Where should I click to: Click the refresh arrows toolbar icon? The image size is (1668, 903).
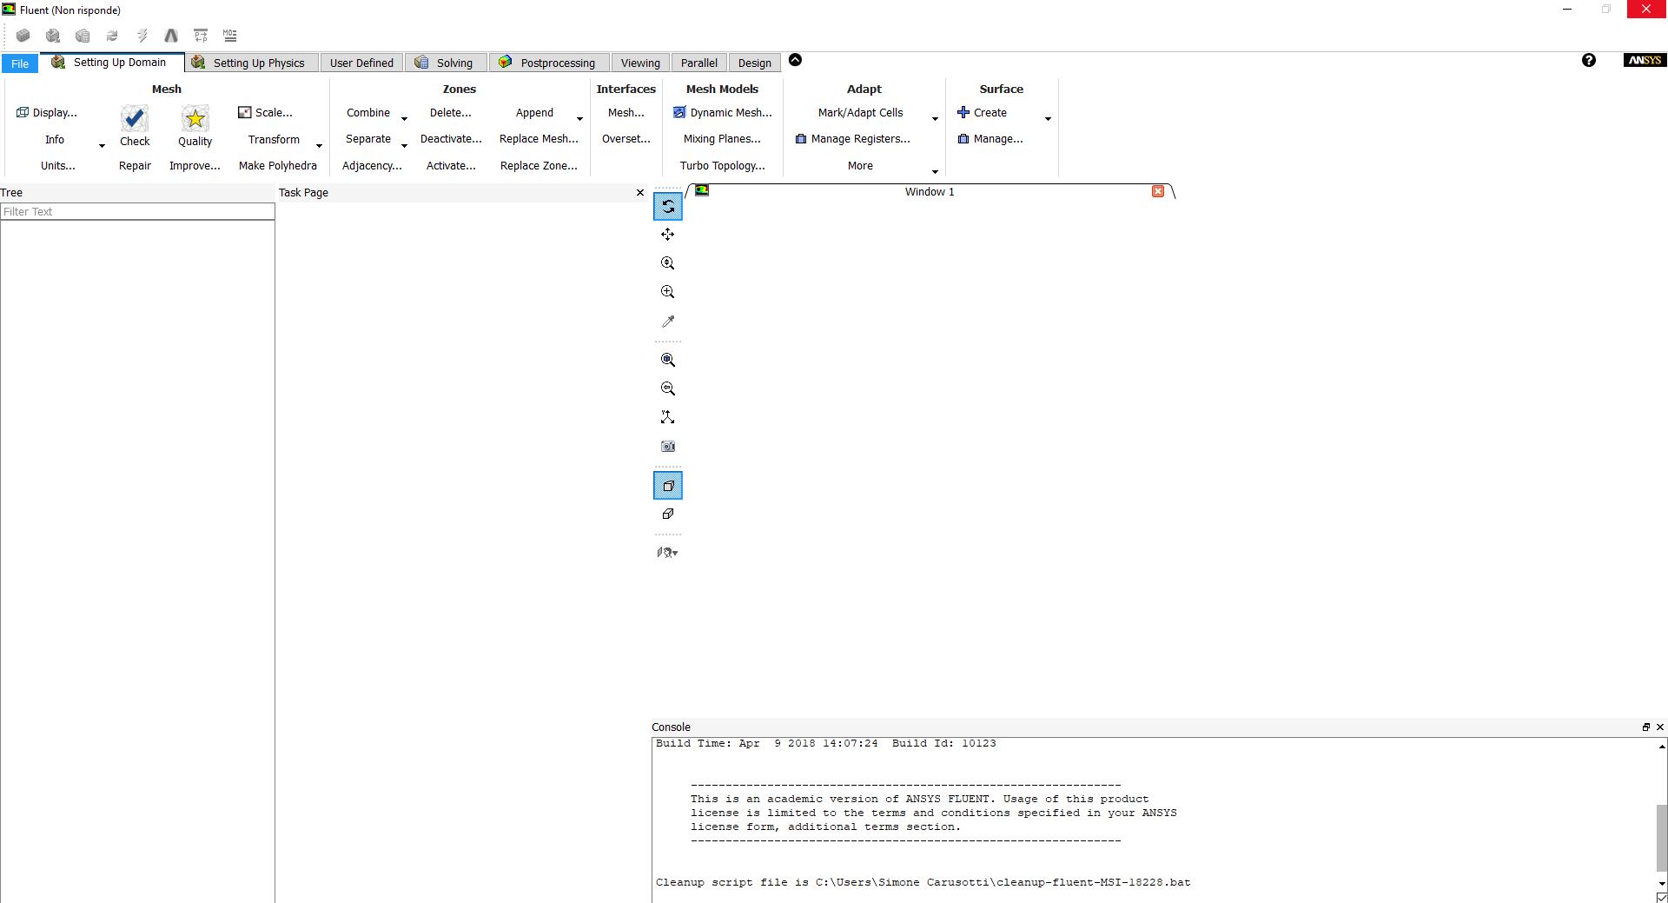112,36
